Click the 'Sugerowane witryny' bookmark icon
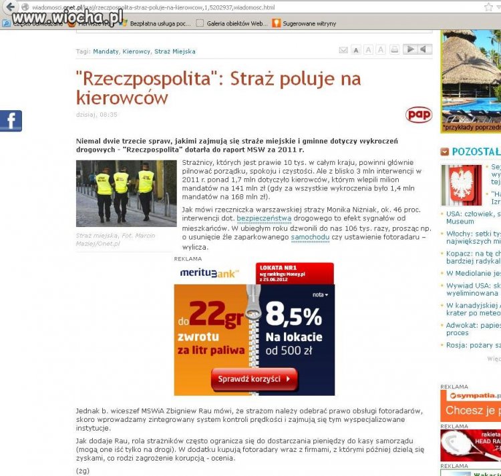 click(x=276, y=23)
